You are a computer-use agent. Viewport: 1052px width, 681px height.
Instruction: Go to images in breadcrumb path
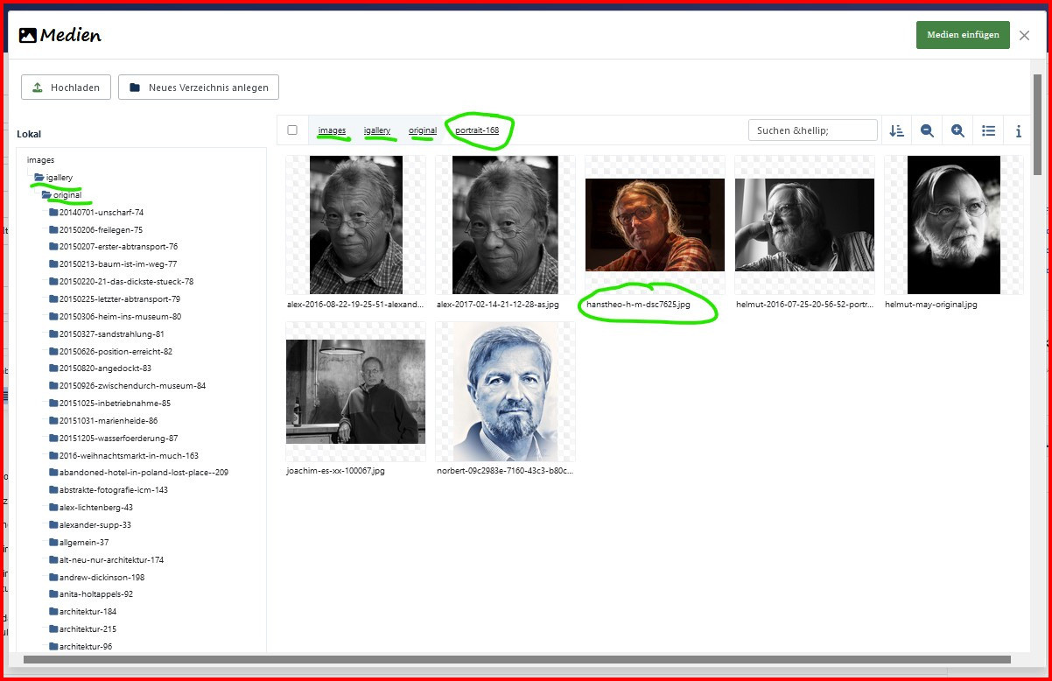tap(332, 130)
